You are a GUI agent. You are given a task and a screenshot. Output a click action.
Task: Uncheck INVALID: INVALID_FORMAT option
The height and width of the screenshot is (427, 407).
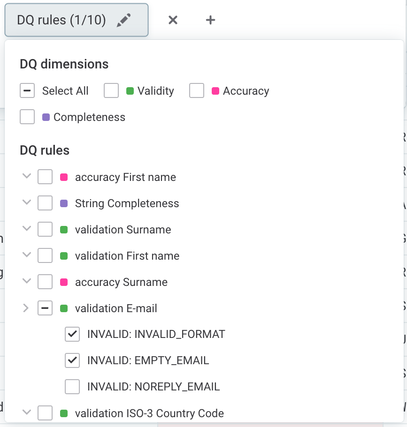(72, 334)
